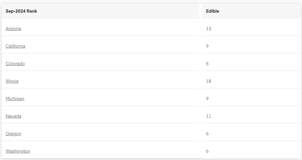Open the Arizona state link
The image size is (302, 160).
click(13, 29)
